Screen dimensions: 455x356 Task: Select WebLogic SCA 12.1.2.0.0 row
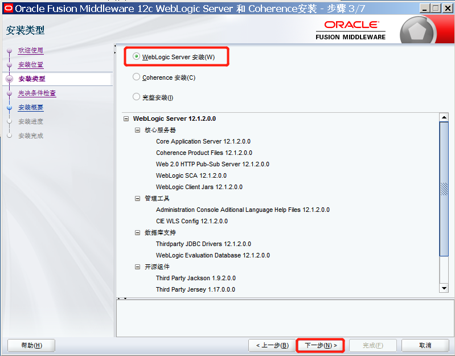click(x=191, y=175)
